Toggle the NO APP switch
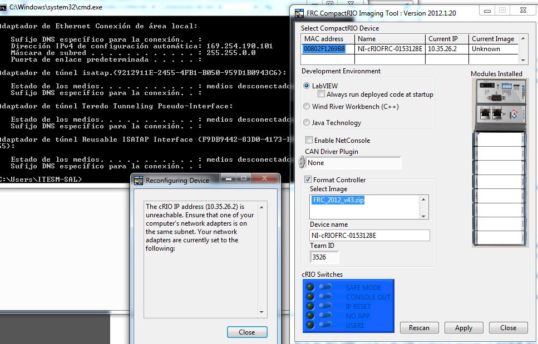 [x=325, y=315]
